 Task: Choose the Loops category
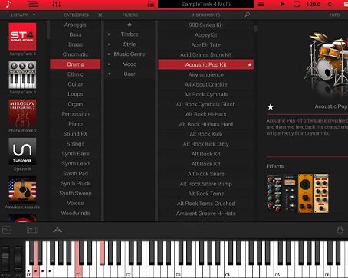tap(75, 94)
